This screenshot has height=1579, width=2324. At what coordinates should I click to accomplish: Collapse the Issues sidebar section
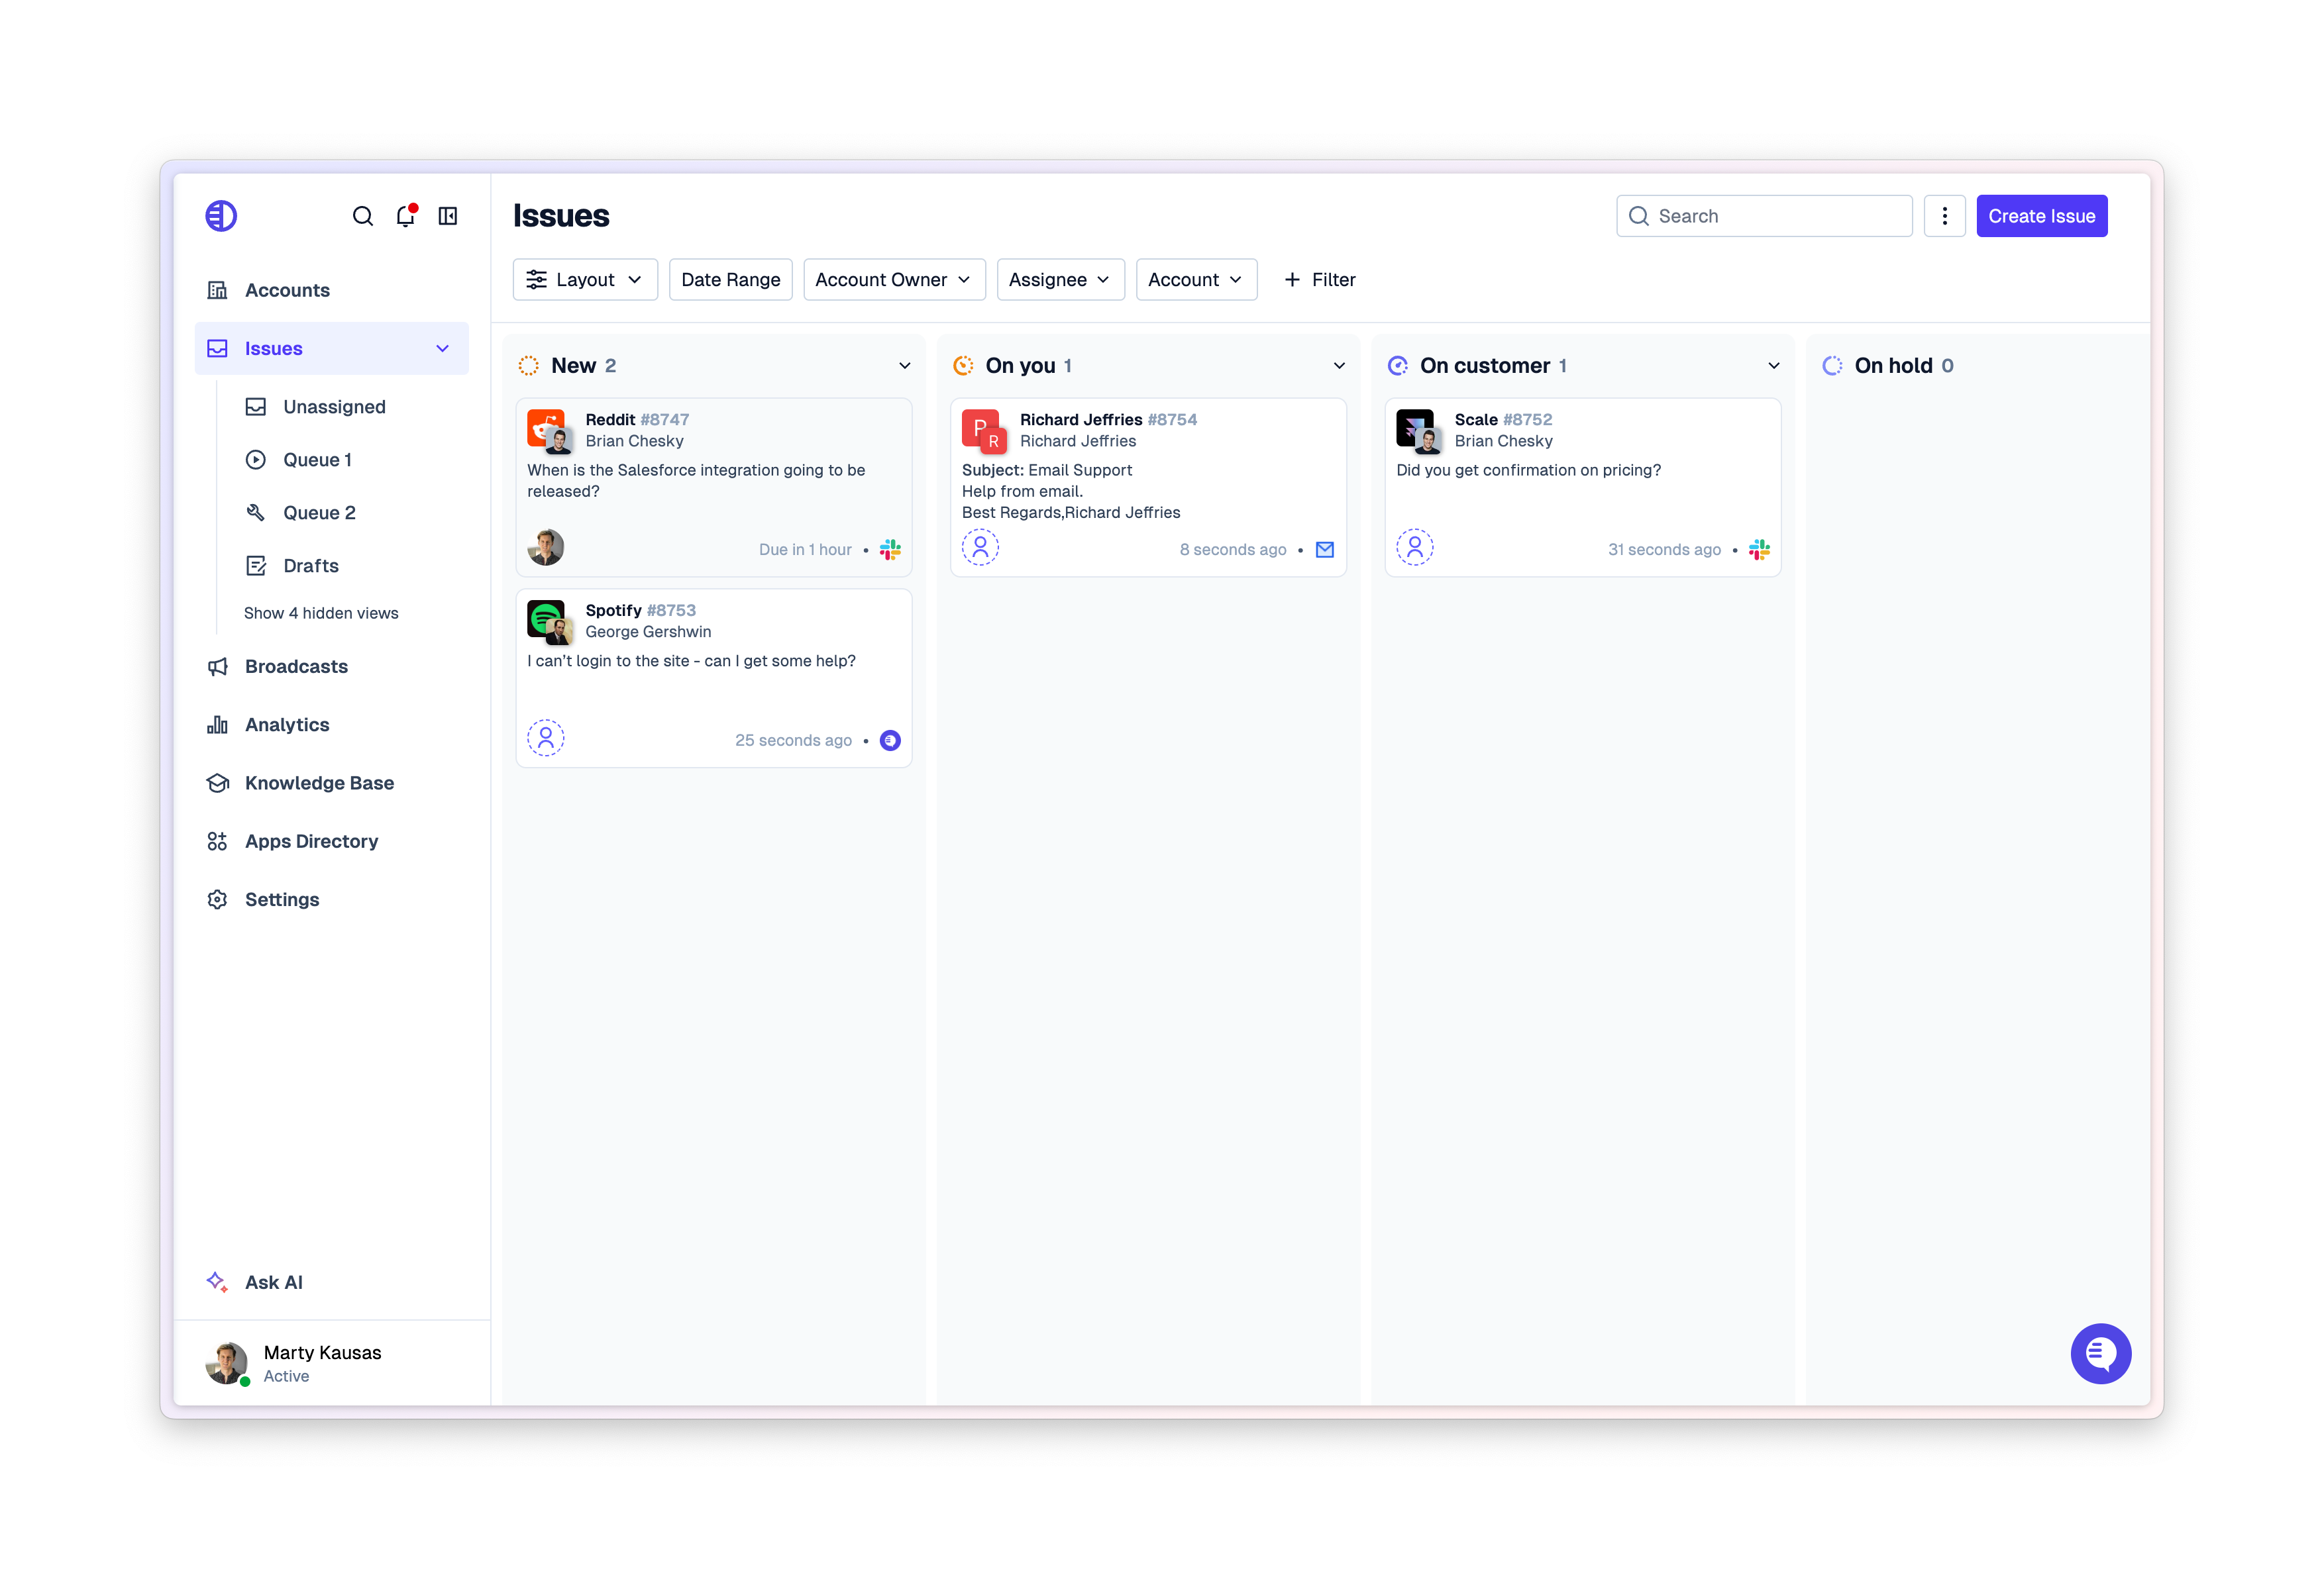pyautogui.click(x=442, y=348)
